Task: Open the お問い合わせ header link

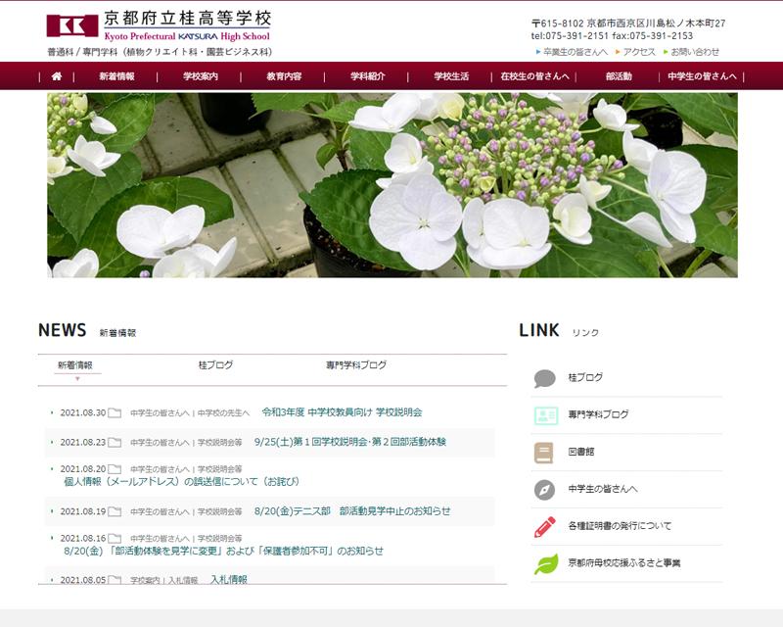Action: click(695, 52)
